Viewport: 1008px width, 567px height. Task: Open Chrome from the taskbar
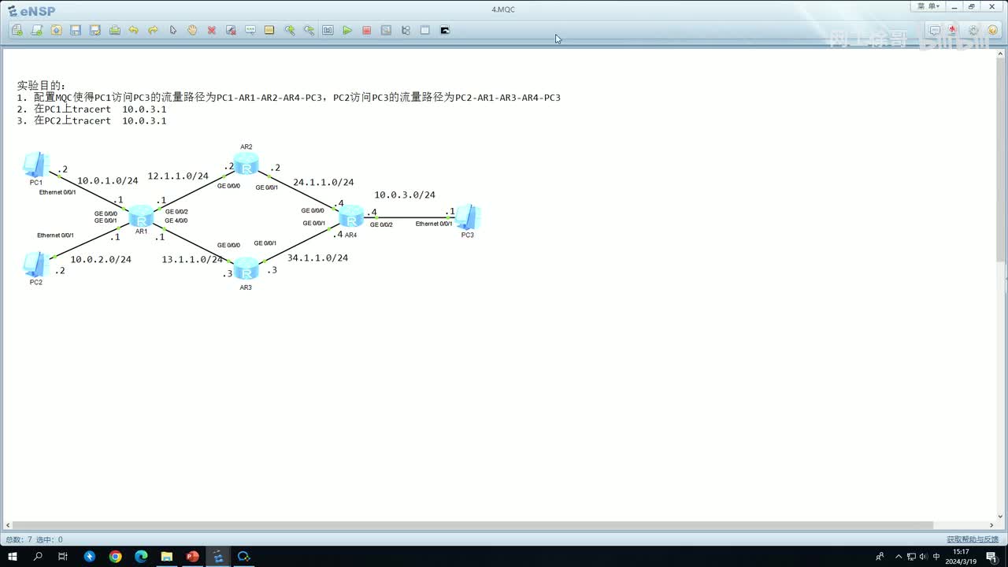tap(116, 557)
